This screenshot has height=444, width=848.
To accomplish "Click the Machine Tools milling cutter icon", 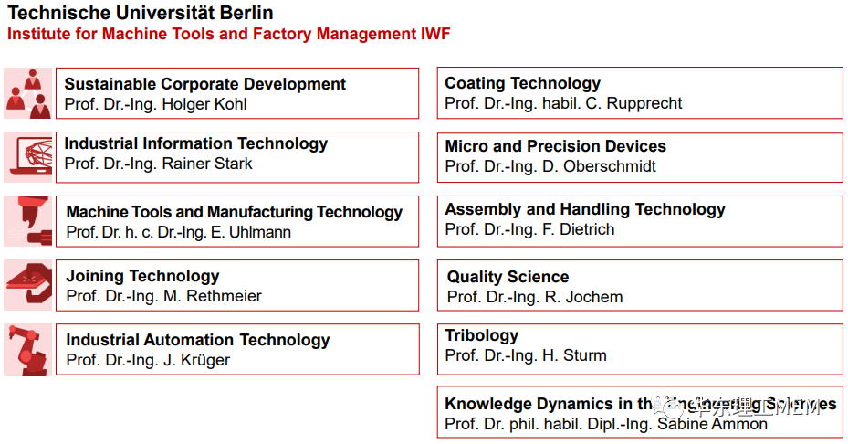I will click(28, 221).
